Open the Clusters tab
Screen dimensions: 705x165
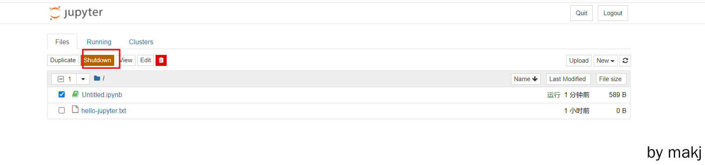pyautogui.click(x=141, y=42)
